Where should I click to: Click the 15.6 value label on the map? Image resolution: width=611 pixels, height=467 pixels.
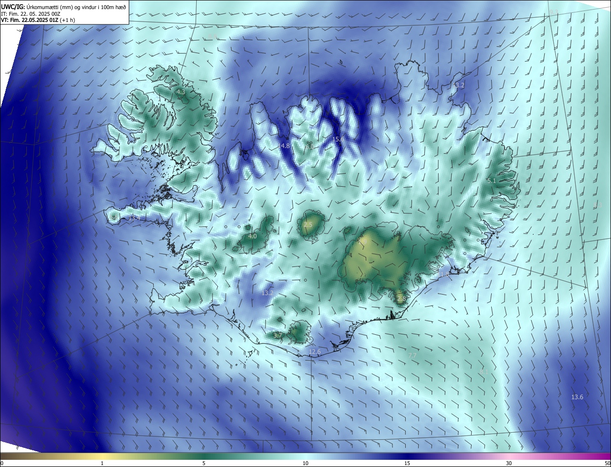click(x=338, y=139)
